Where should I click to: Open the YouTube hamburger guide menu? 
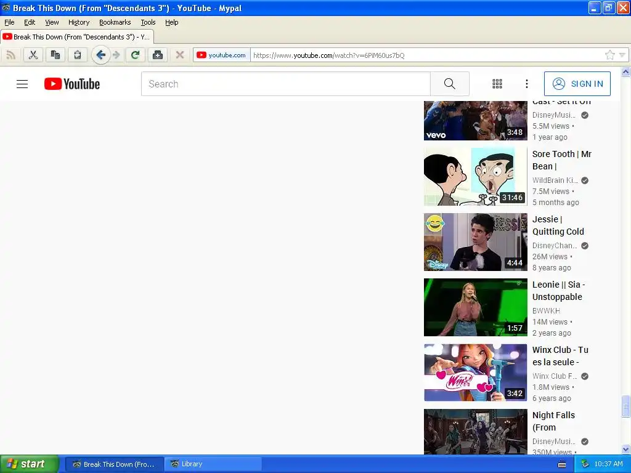click(x=22, y=84)
